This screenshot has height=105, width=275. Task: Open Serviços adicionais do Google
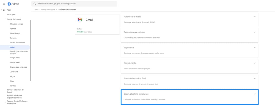[x=15, y=91]
